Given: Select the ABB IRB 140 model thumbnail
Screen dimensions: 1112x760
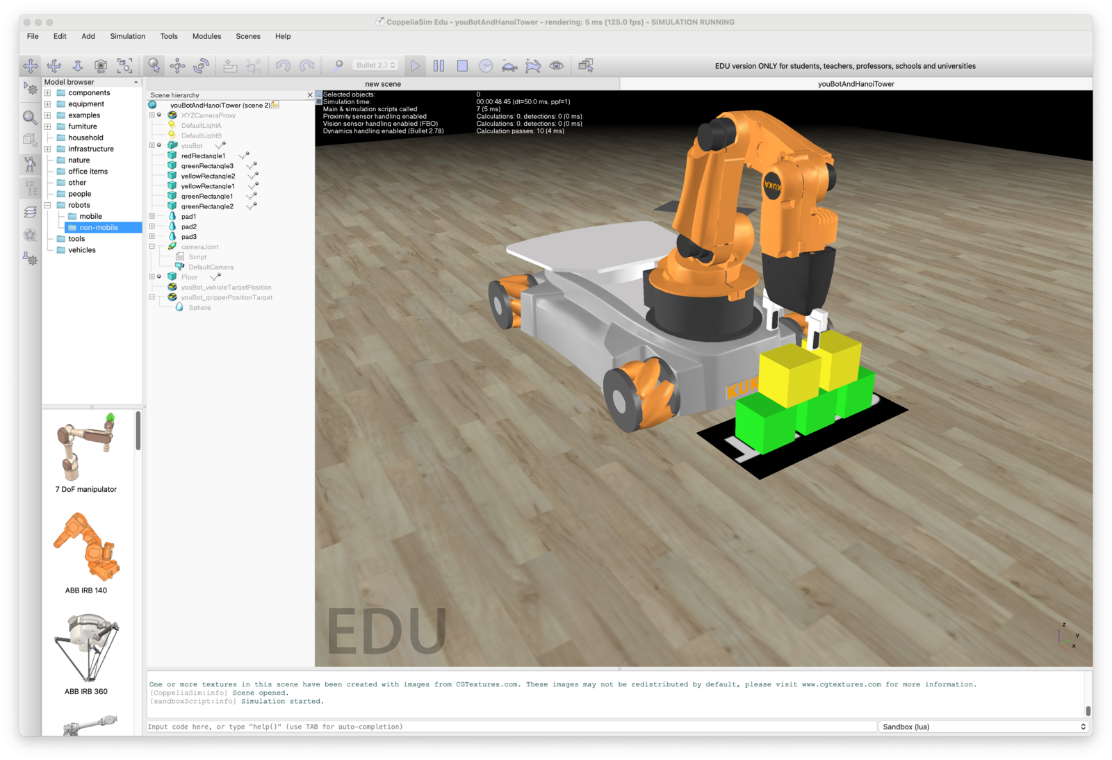Looking at the screenshot, I should [86, 547].
